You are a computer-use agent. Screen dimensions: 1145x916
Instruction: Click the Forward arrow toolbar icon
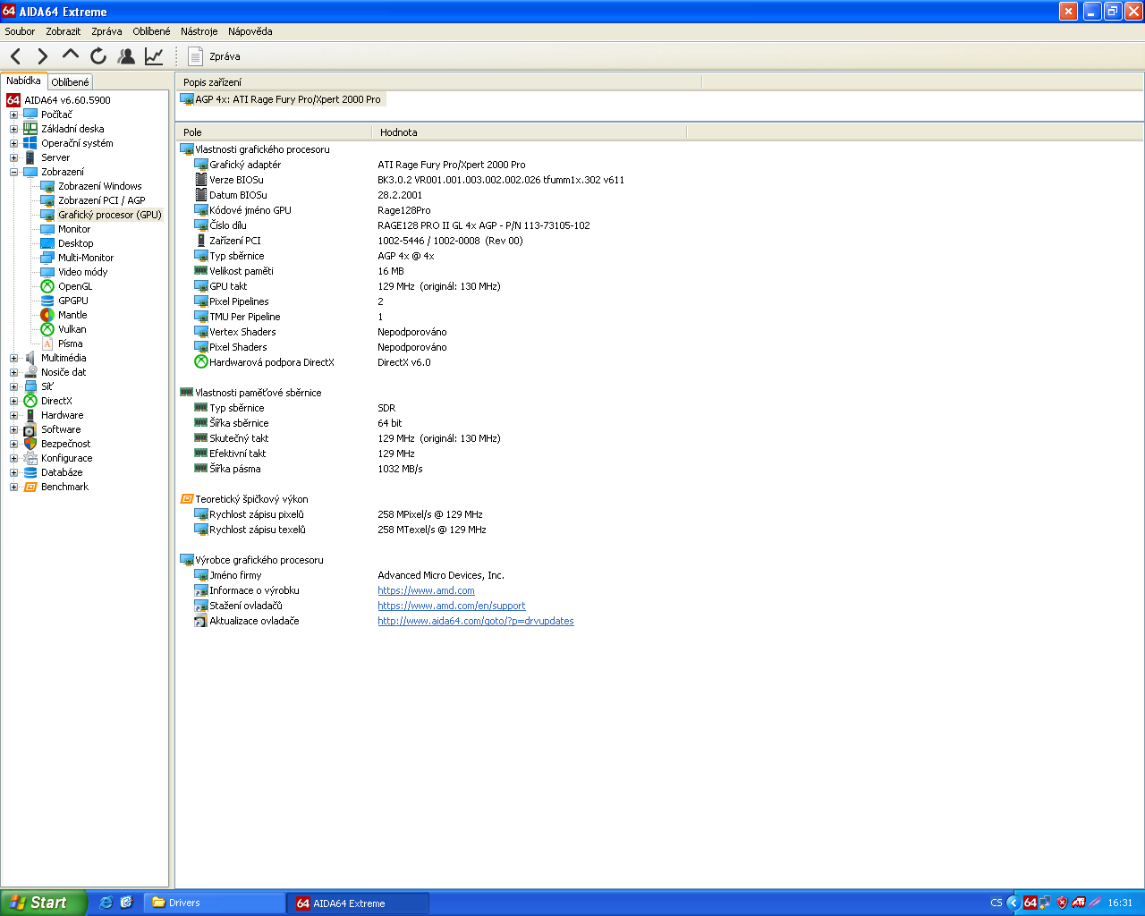(x=42, y=56)
